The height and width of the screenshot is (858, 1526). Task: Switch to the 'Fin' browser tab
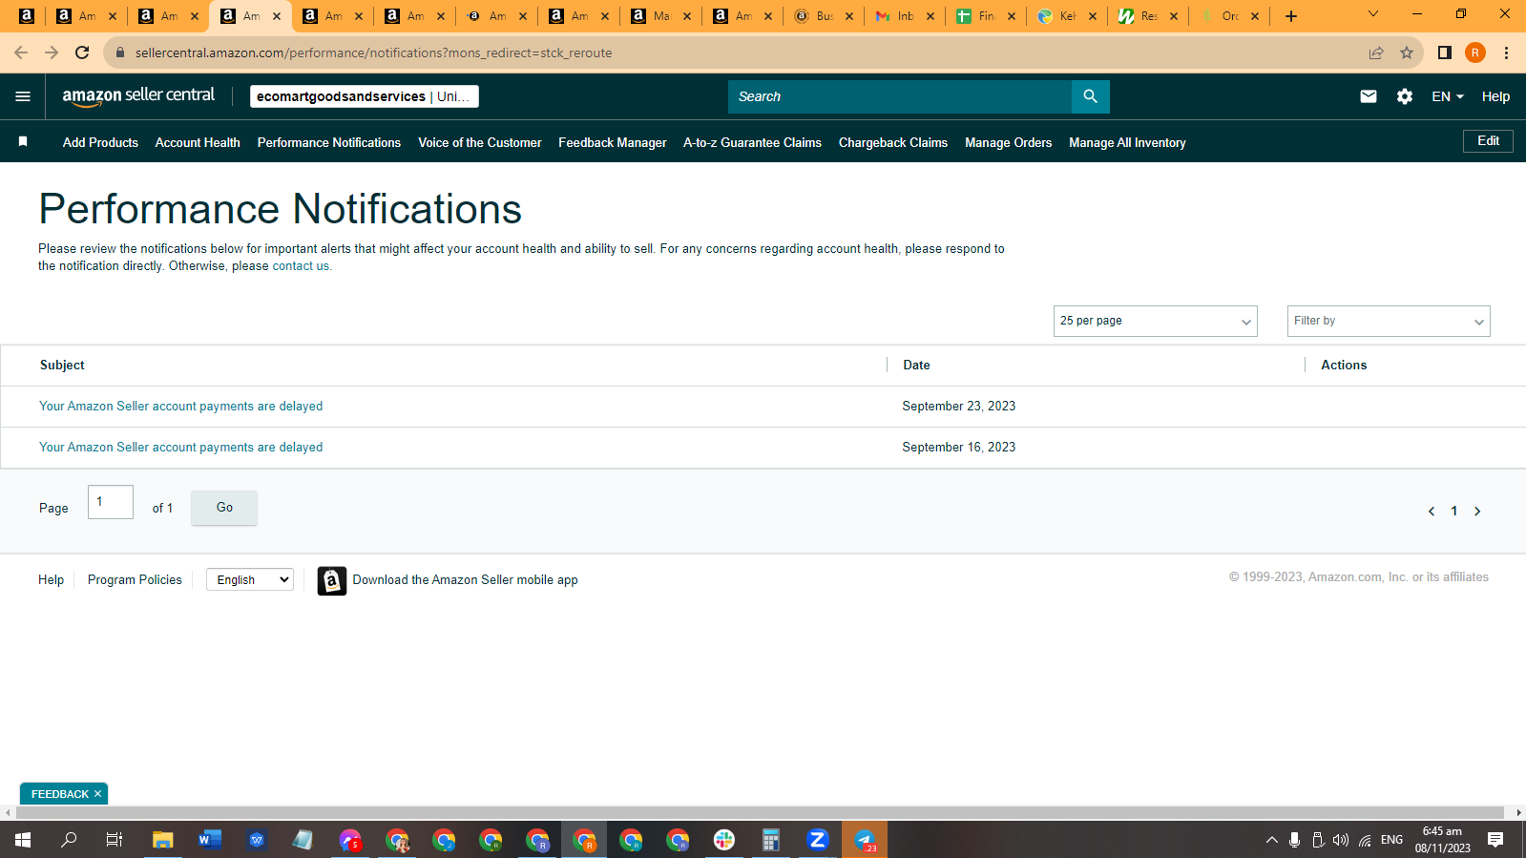[x=986, y=16]
